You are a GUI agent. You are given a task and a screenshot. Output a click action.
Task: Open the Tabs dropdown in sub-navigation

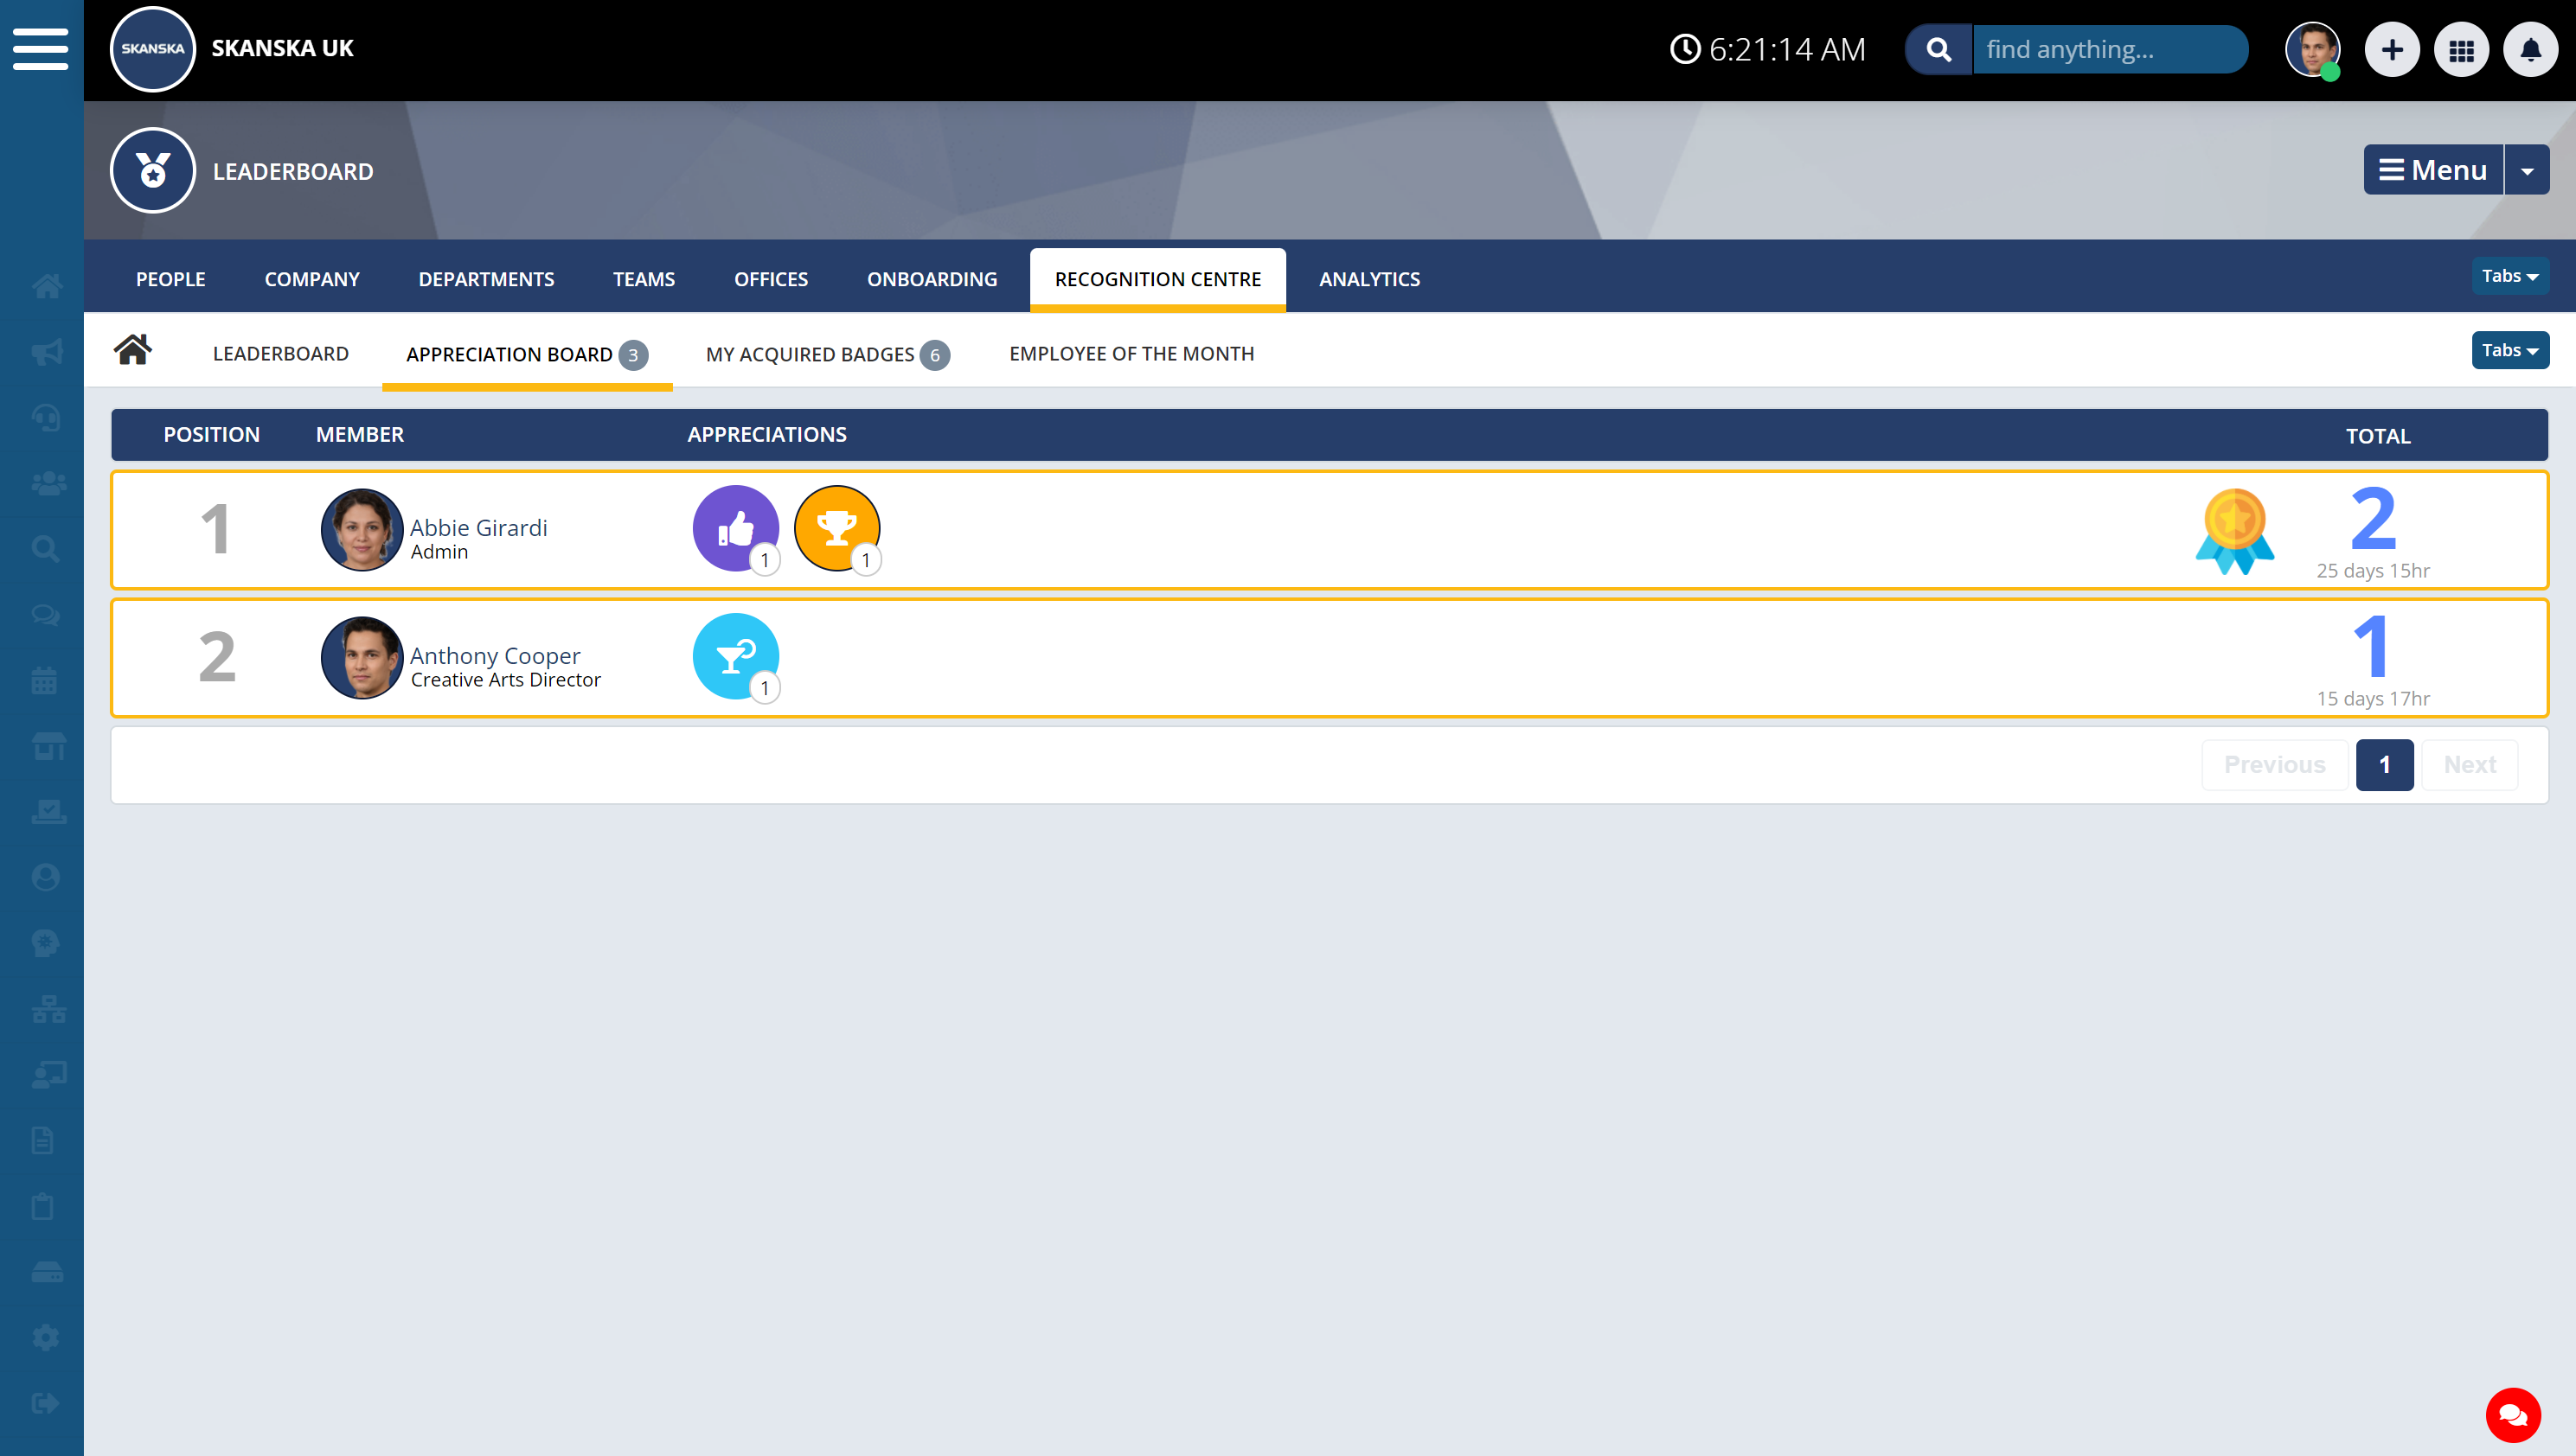pos(2509,351)
